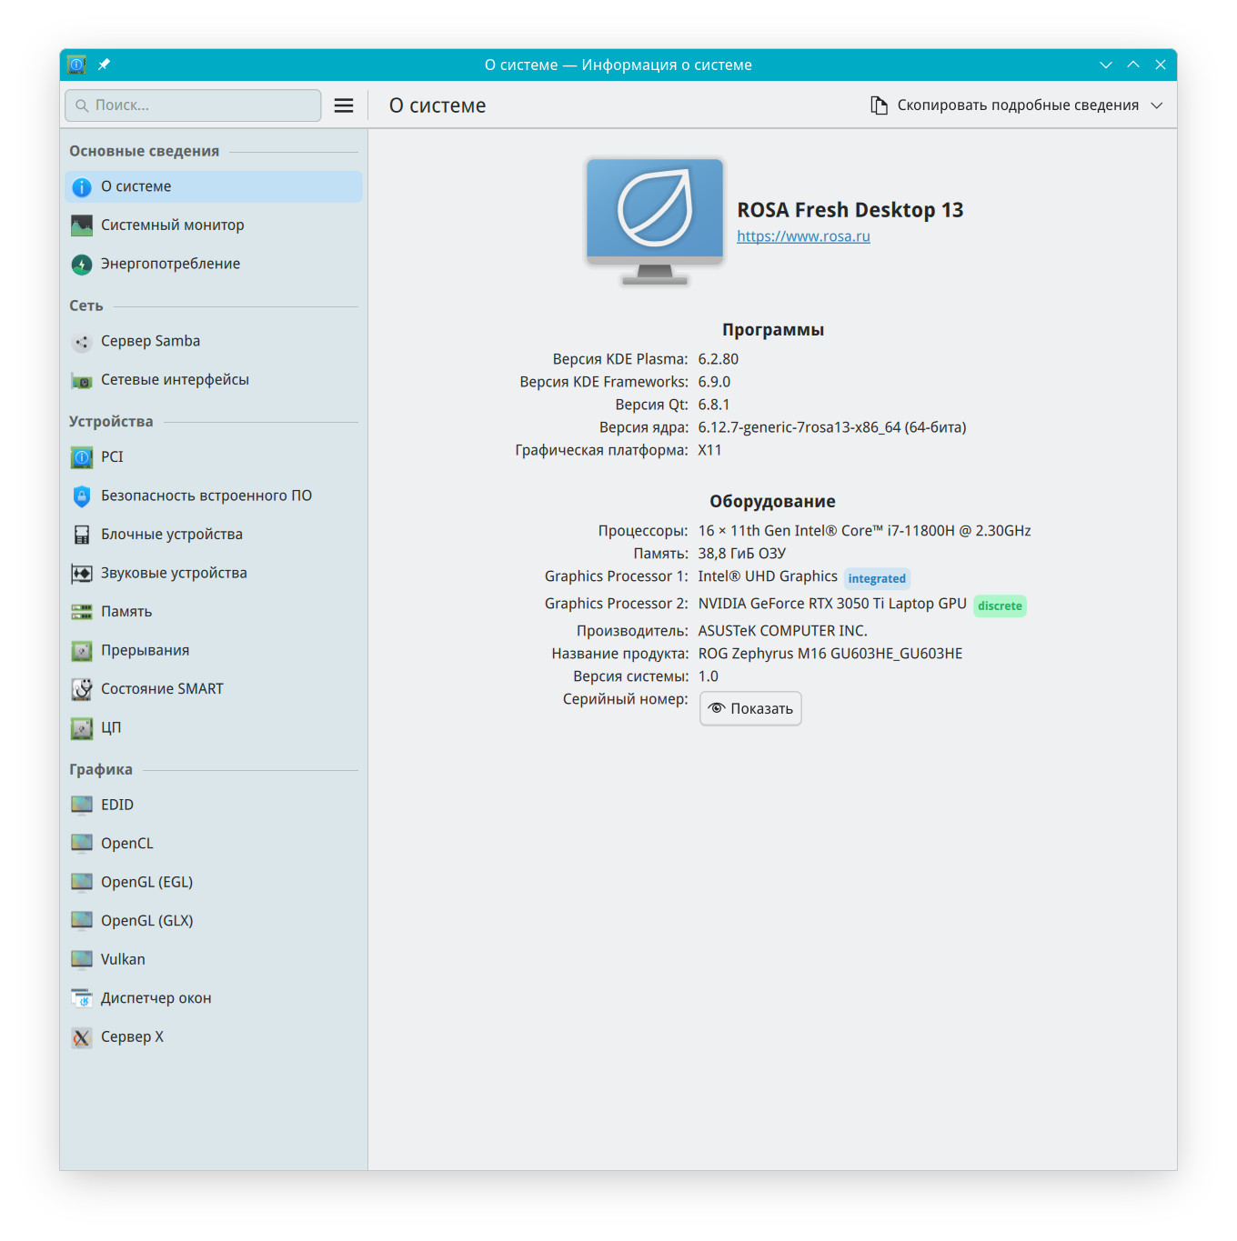Click the shield icon for Безопасность встроенного ПО

82,496
